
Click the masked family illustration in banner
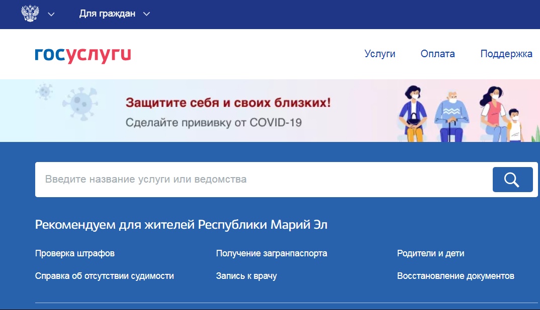pyautogui.click(x=458, y=114)
